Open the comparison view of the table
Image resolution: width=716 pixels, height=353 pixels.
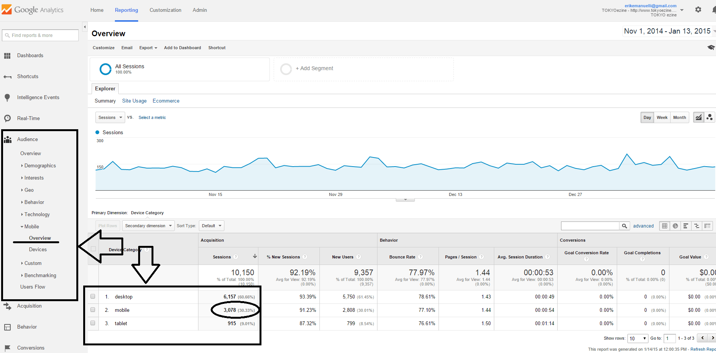click(x=696, y=226)
